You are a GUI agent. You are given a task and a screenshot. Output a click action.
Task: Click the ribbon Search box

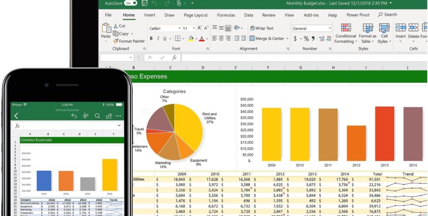[387, 14]
